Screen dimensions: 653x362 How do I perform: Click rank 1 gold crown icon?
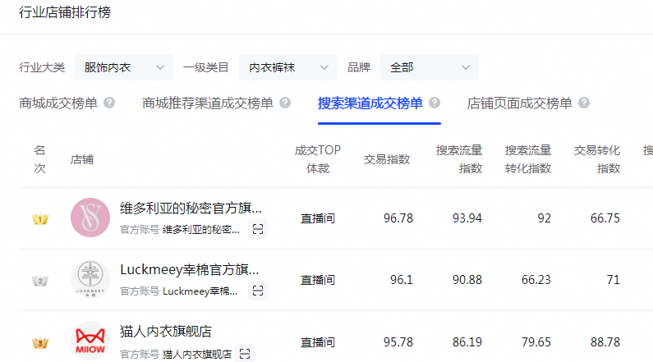click(40, 218)
